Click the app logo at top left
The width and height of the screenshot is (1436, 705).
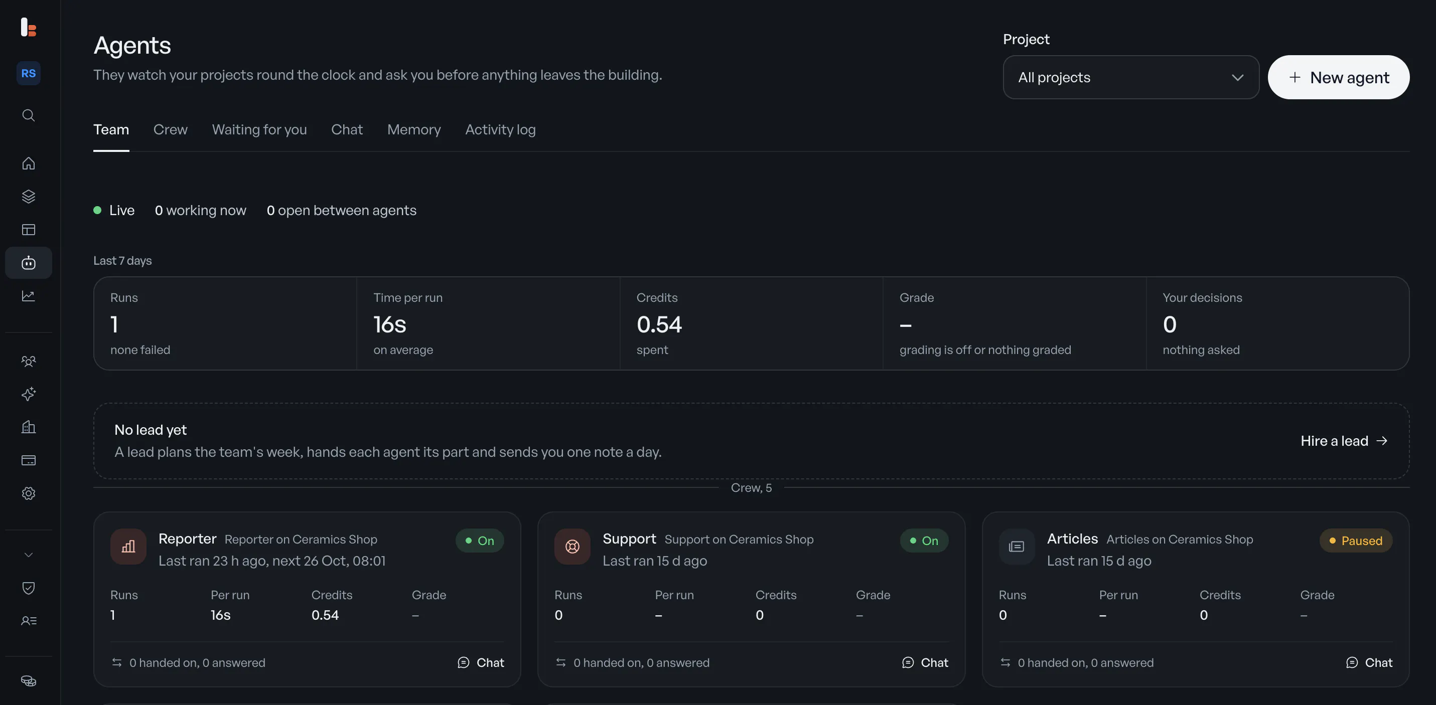pos(29,27)
